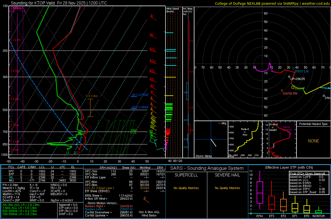Image resolution: width=331 pixels, height=219 pixels.
Task: Click the UP=296/35 hodograph label
Action: (x=298, y=79)
